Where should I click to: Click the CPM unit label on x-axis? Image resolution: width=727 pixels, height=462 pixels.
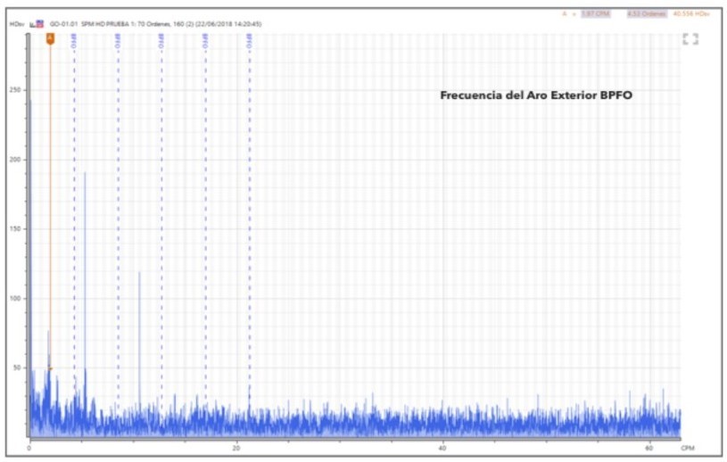click(x=688, y=448)
